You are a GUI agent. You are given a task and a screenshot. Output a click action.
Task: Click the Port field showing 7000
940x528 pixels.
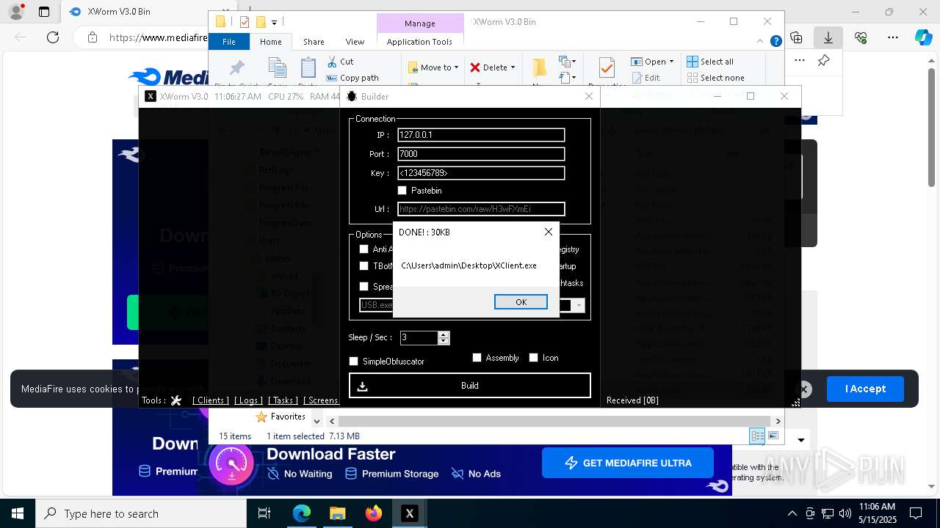coord(481,154)
